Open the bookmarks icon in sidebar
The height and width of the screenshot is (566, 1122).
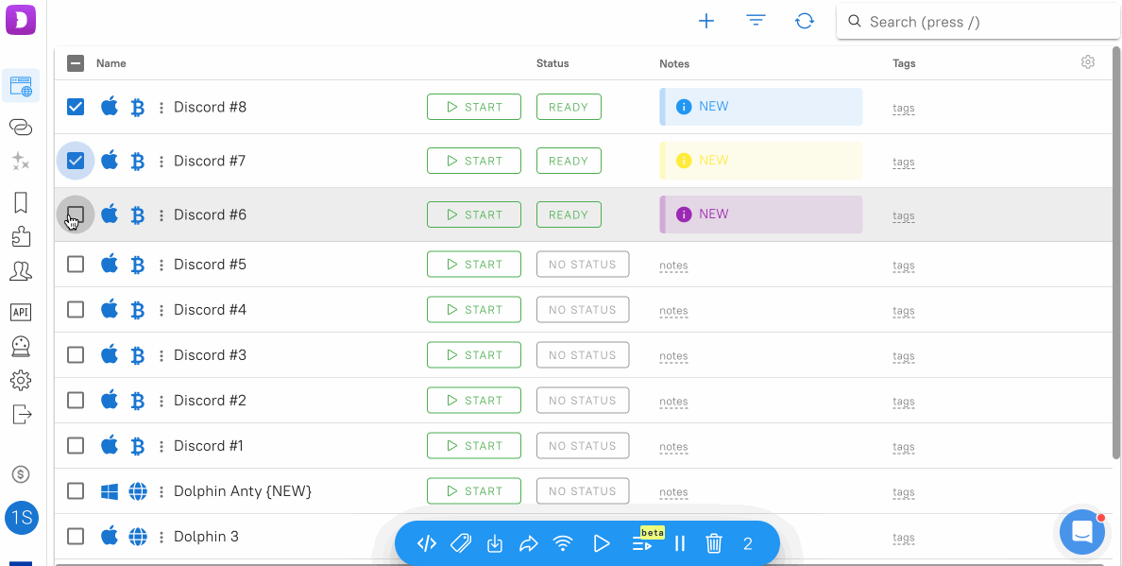pyautogui.click(x=21, y=202)
